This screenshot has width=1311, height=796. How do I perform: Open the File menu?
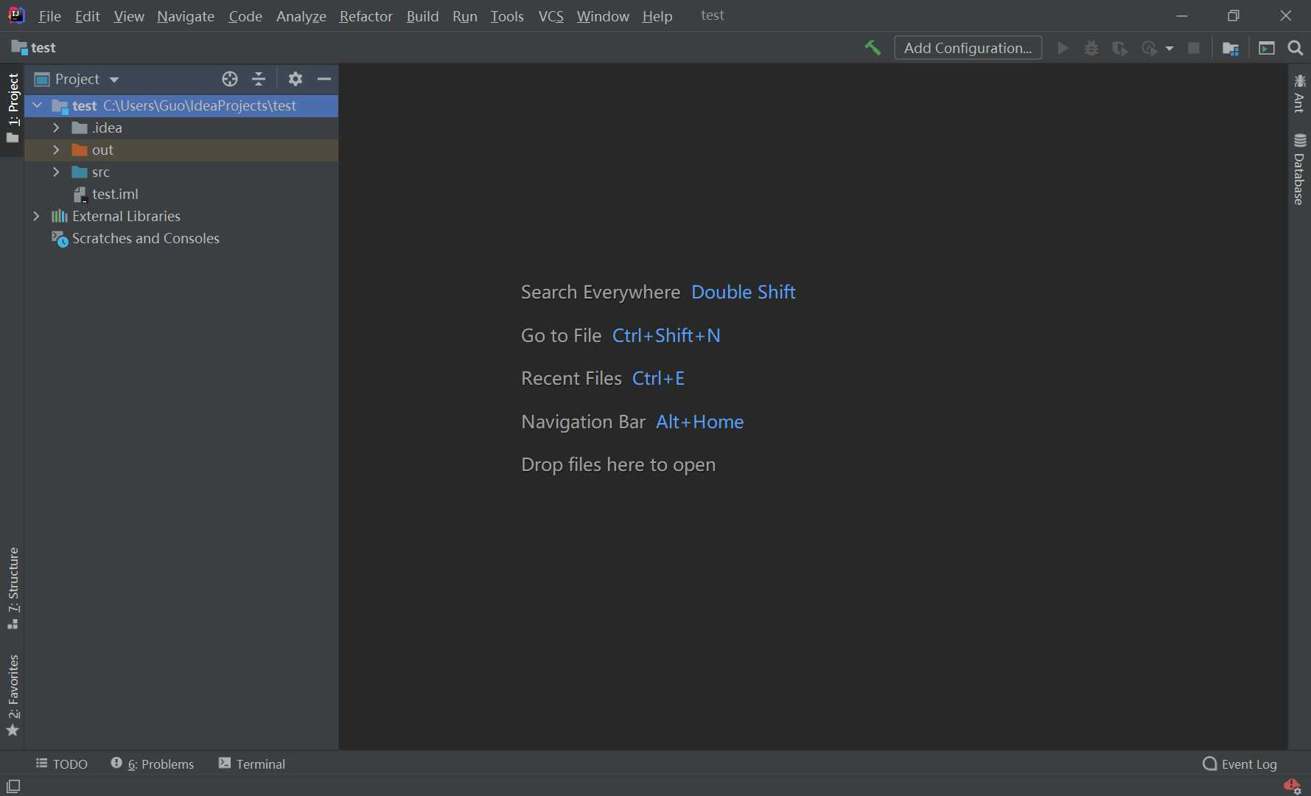49,16
